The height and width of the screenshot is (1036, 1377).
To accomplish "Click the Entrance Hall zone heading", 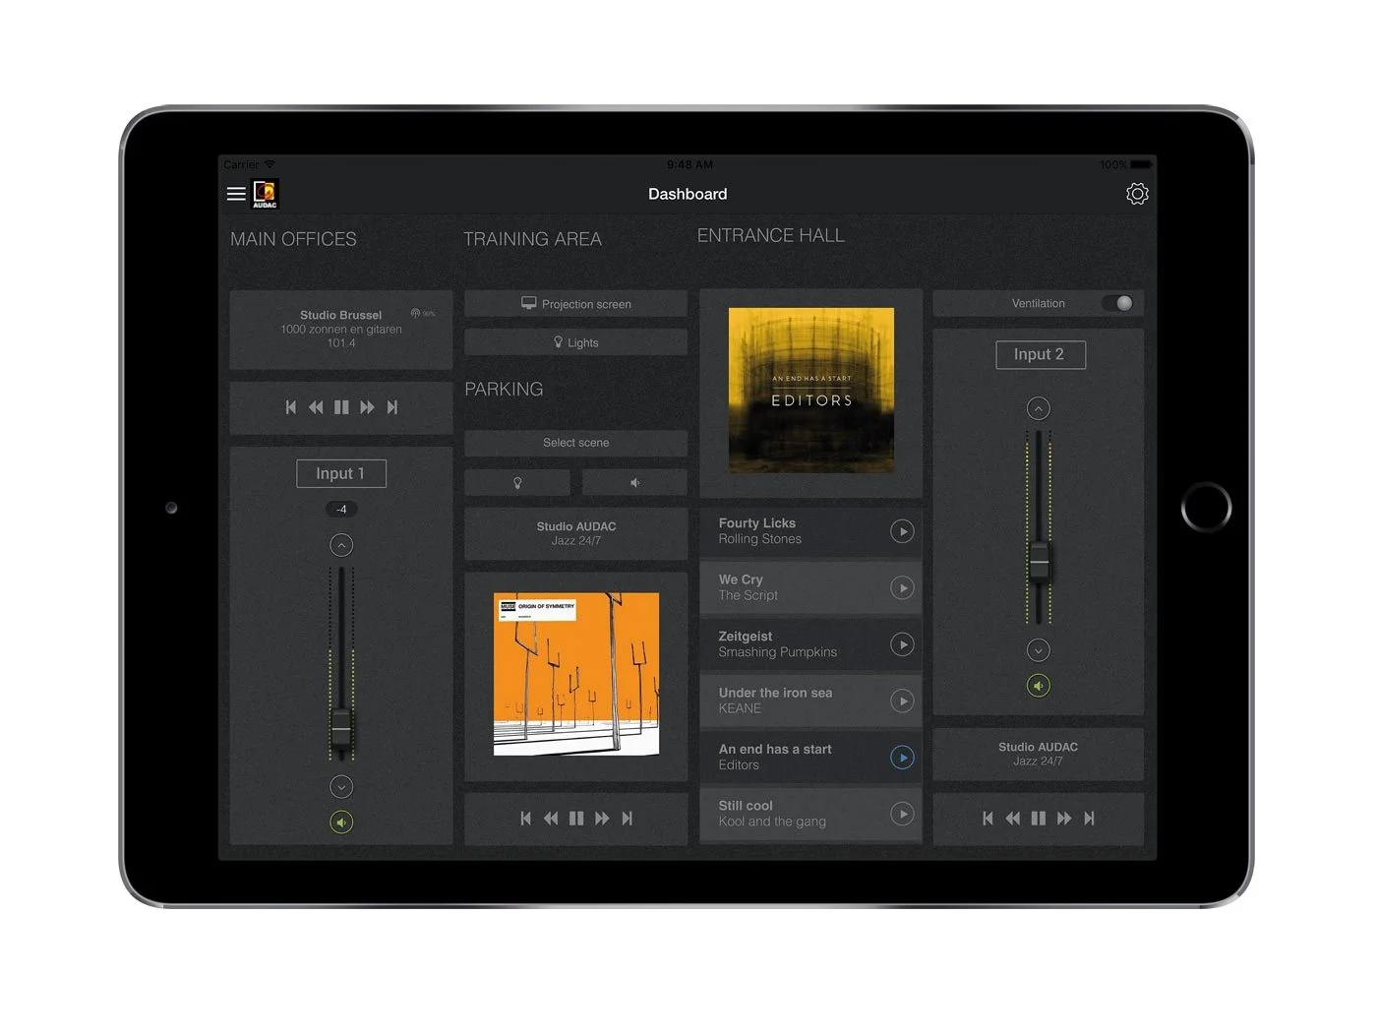I will click(771, 235).
